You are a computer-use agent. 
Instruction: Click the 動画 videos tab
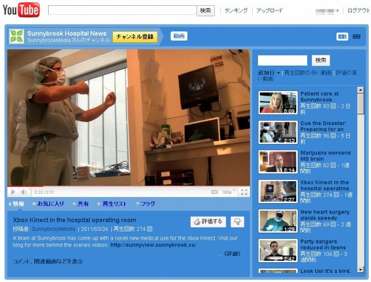pos(179,36)
